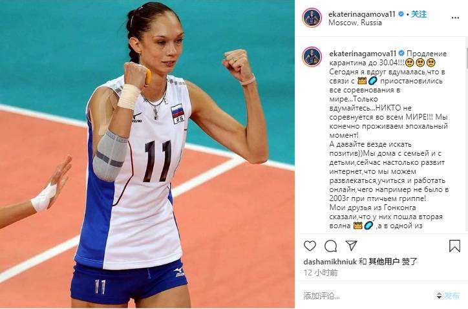Save the post with the bookmark icon
The image size is (468, 309).
coord(454,246)
